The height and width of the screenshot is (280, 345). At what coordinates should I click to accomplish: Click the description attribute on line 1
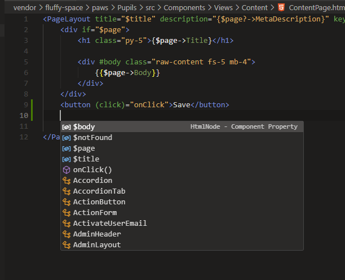pyautogui.click(x=184, y=19)
